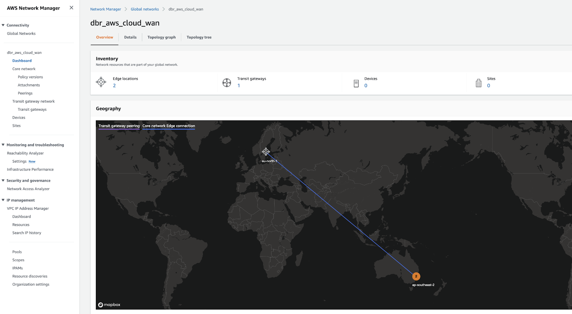Click the Devices inventory icon
Screen dimensions: 572x314
point(356,83)
